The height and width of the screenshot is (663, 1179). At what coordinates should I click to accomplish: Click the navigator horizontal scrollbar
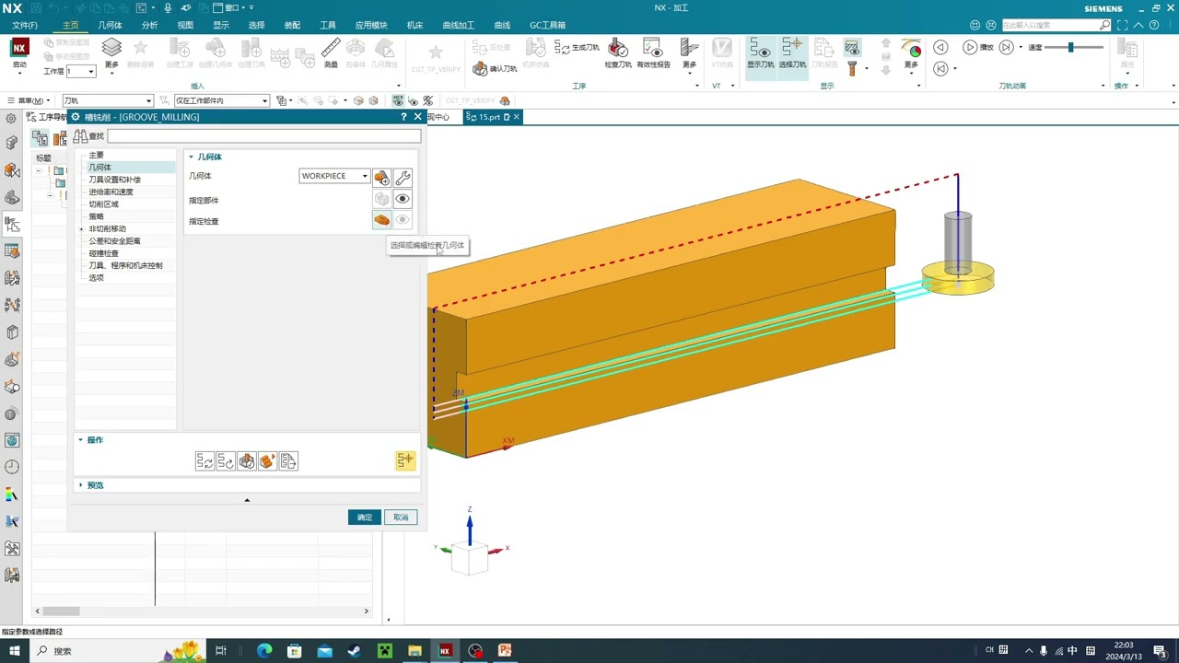pyautogui.click(x=62, y=611)
